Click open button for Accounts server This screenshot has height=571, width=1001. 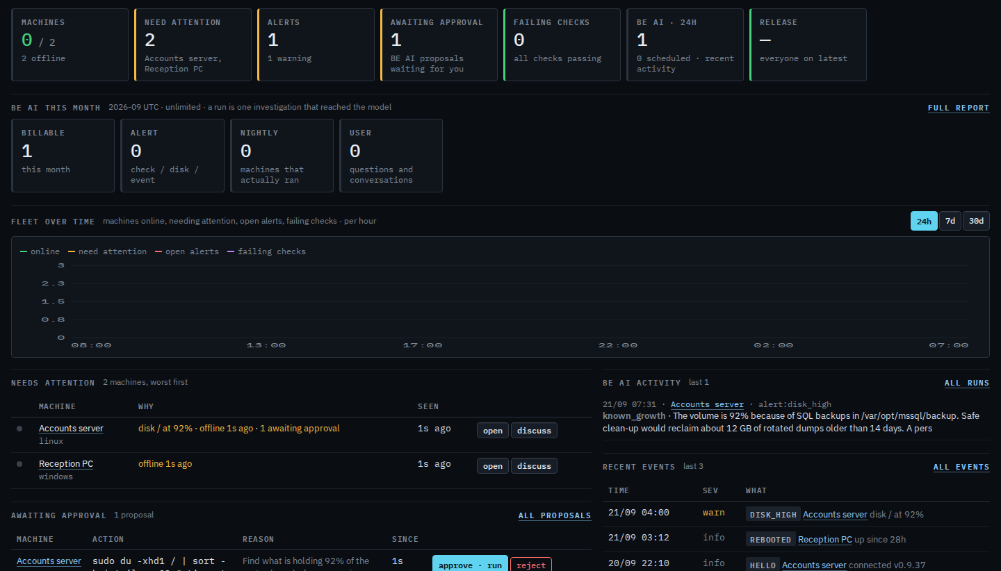[x=493, y=431]
